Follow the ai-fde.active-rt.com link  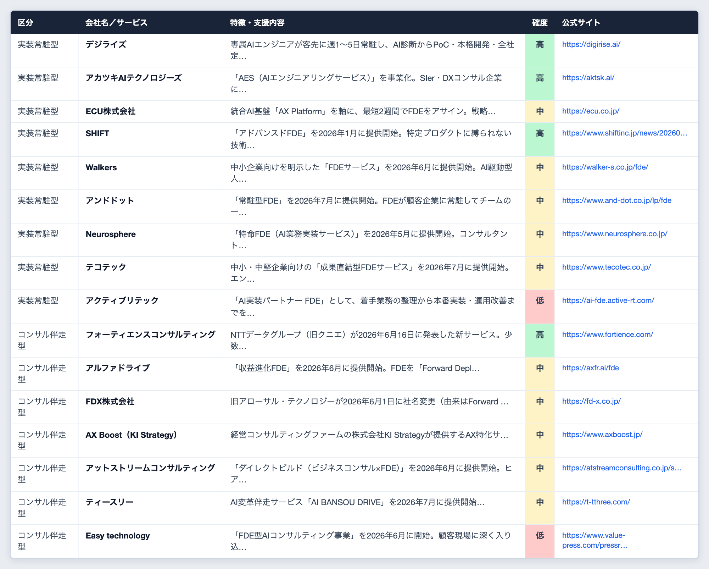[x=608, y=300]
